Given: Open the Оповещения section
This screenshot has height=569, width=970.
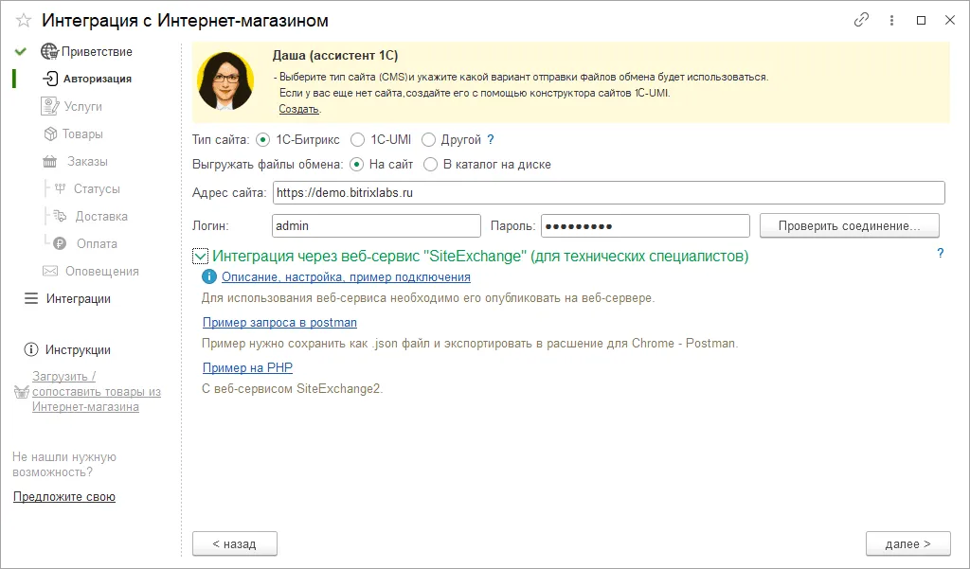Looking at the screenshot, I should tap(101, 272).
